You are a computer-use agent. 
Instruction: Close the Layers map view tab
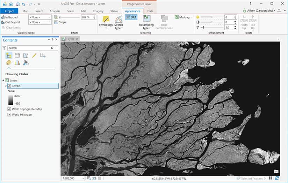click(x=77, y=39)
